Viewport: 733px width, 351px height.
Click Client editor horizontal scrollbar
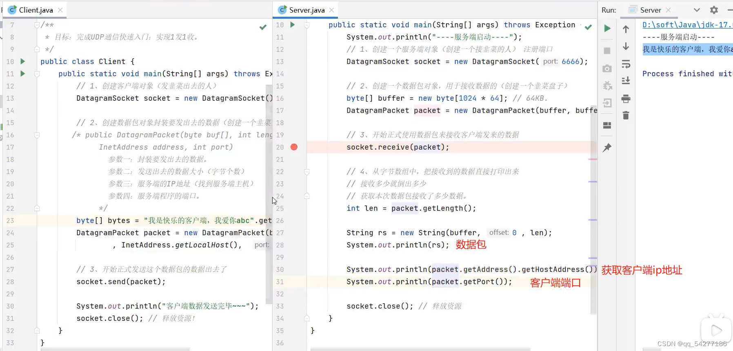[116, 349]
